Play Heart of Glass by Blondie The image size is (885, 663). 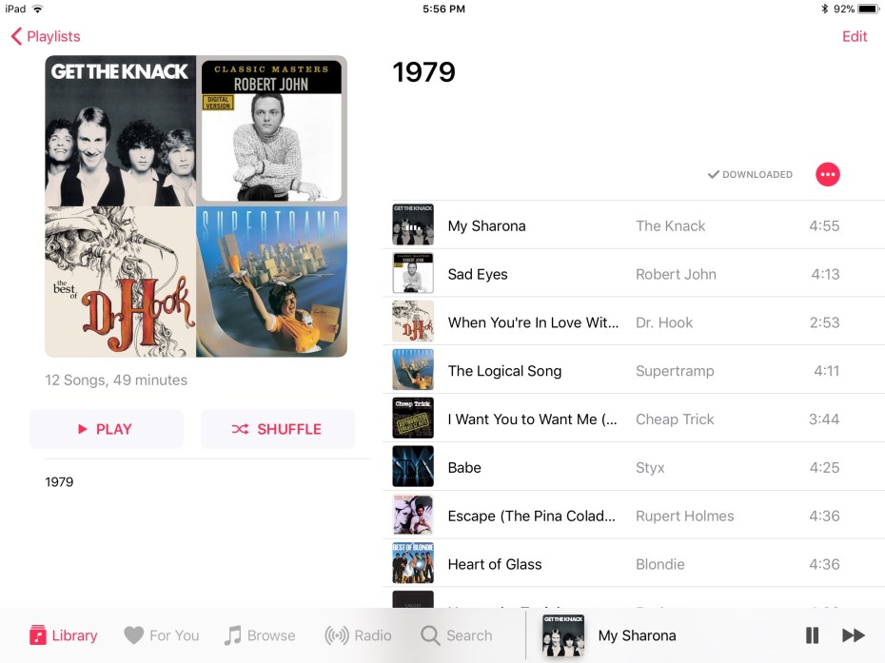pyautogui.click(x=495, y=564)
